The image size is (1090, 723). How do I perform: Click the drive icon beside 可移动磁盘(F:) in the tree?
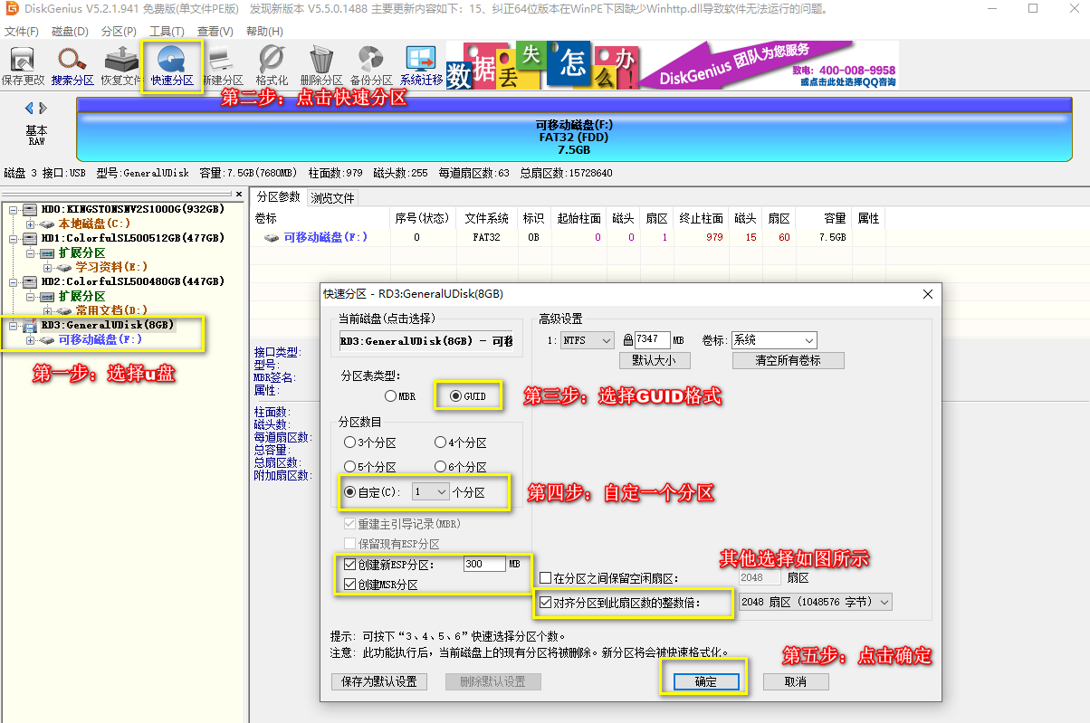[x=48, y=339]
